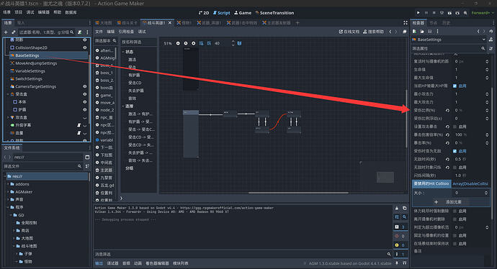
Task: Open the 调试 menu in the top menu bar
Action: tap(30, 12)
